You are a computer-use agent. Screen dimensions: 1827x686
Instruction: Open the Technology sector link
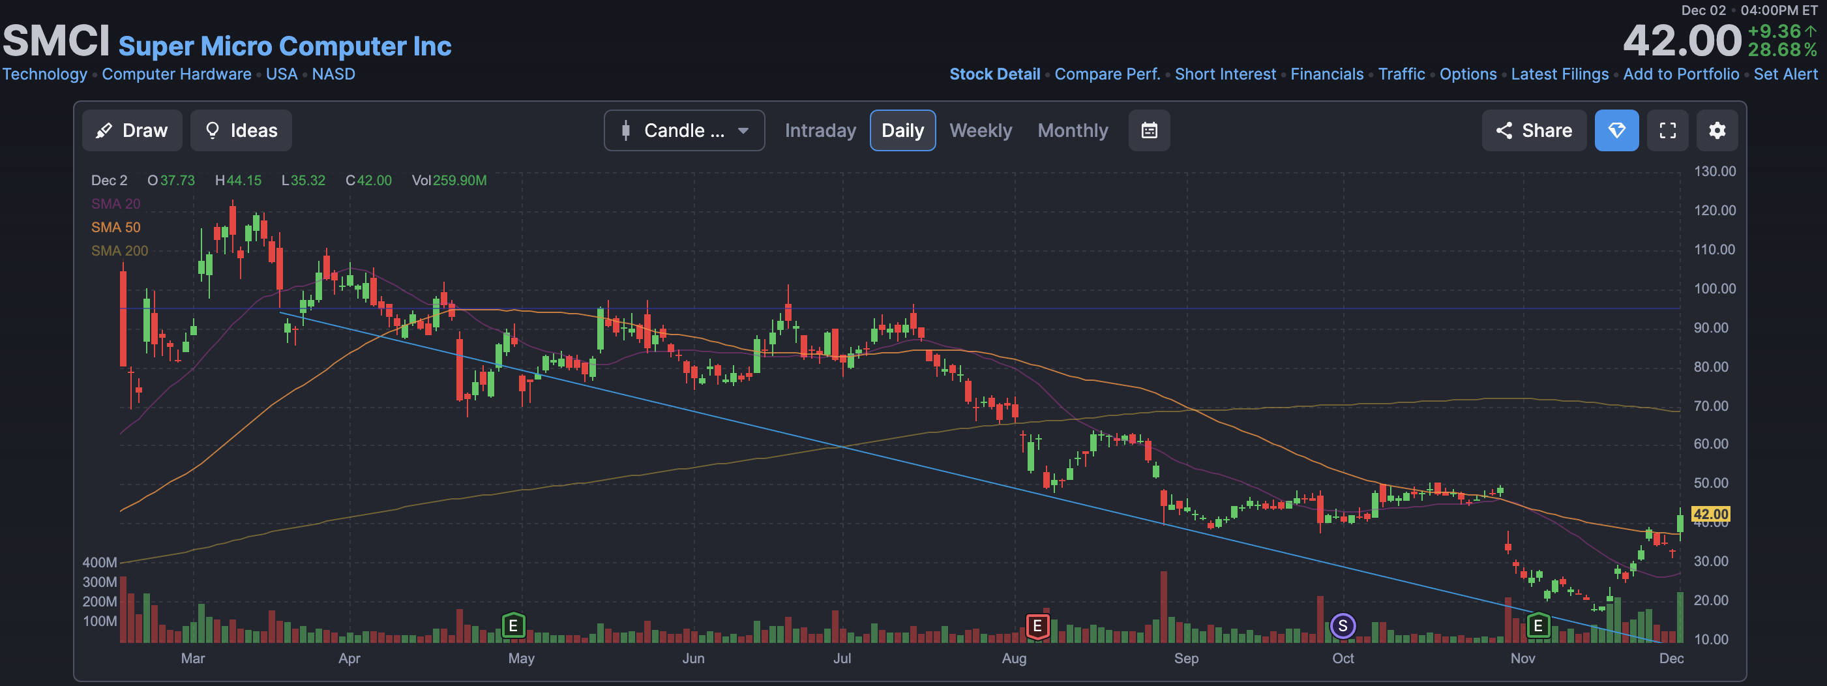[x=45, y=74]
